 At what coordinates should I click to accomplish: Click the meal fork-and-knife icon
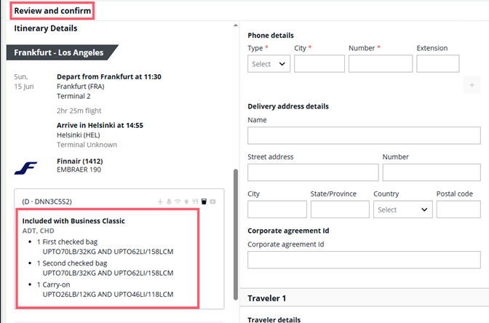tap(195, 201)
